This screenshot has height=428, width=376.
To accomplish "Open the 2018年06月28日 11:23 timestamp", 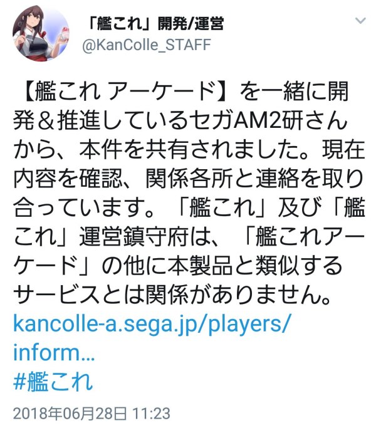I will (91, 414).
